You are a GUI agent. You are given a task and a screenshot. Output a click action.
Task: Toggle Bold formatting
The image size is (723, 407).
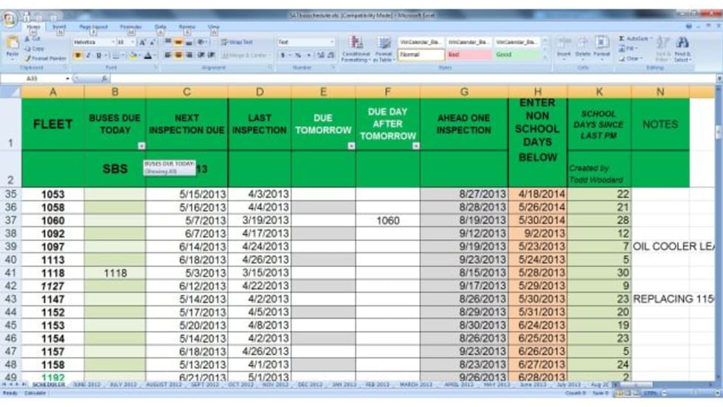[x=78, y=55]
